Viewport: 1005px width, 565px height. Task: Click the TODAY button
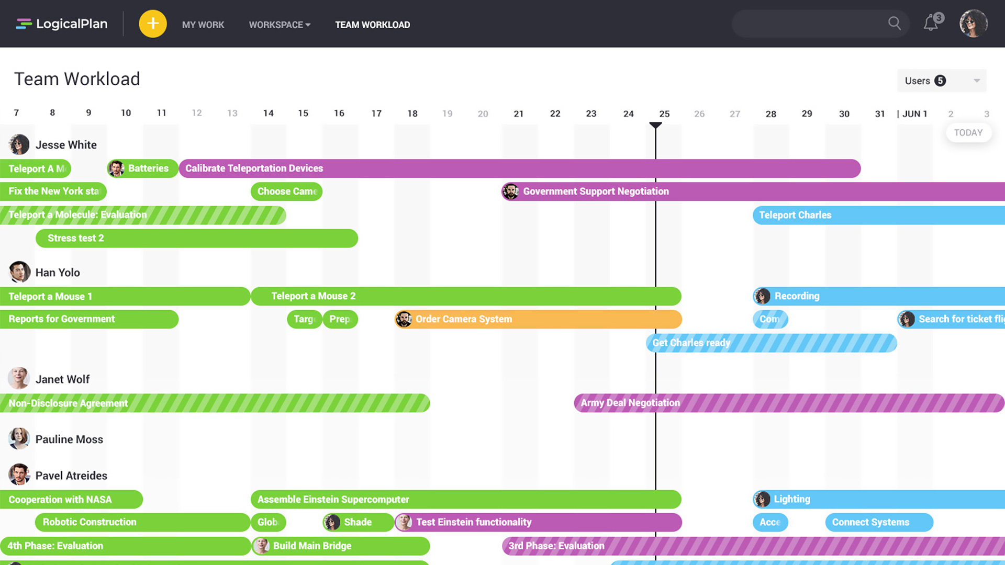pos(968,132)
